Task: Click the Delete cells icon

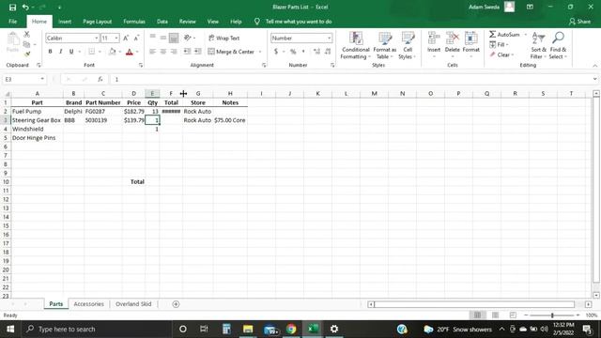Action: click(453, 38)
